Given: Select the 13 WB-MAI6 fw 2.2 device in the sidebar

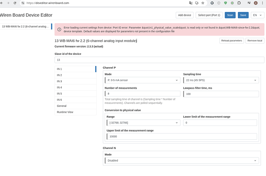Looking at the screenshot, I should [x=26, y=27].
